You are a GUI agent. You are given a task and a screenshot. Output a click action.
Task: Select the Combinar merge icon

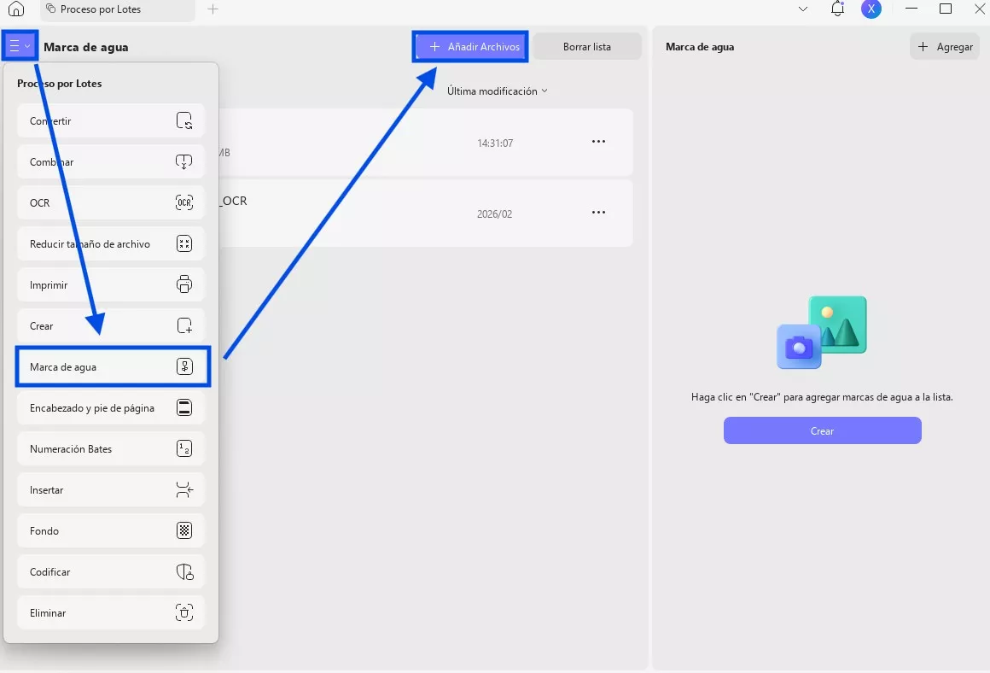183,161
